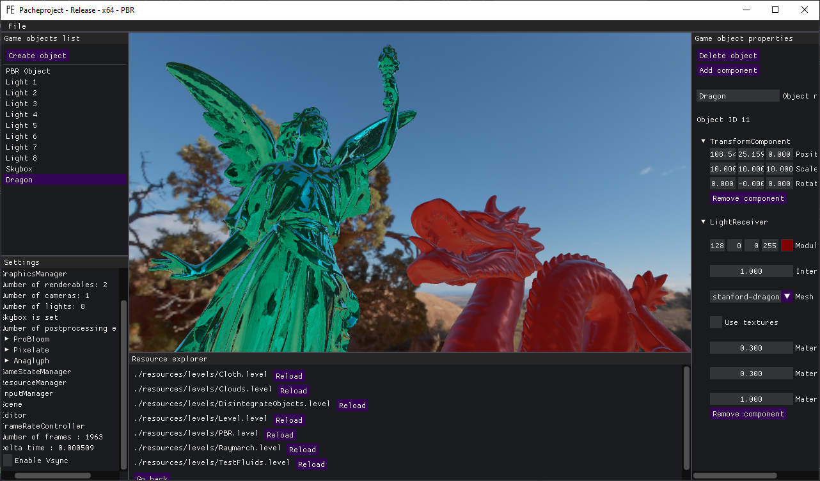Open the File menu
Screen dimensions: 820x481
[x=17, y=26]
